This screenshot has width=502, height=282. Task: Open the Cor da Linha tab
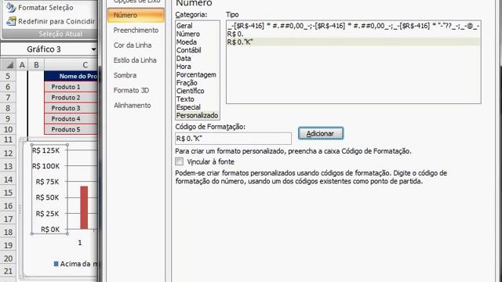point(133,45)
